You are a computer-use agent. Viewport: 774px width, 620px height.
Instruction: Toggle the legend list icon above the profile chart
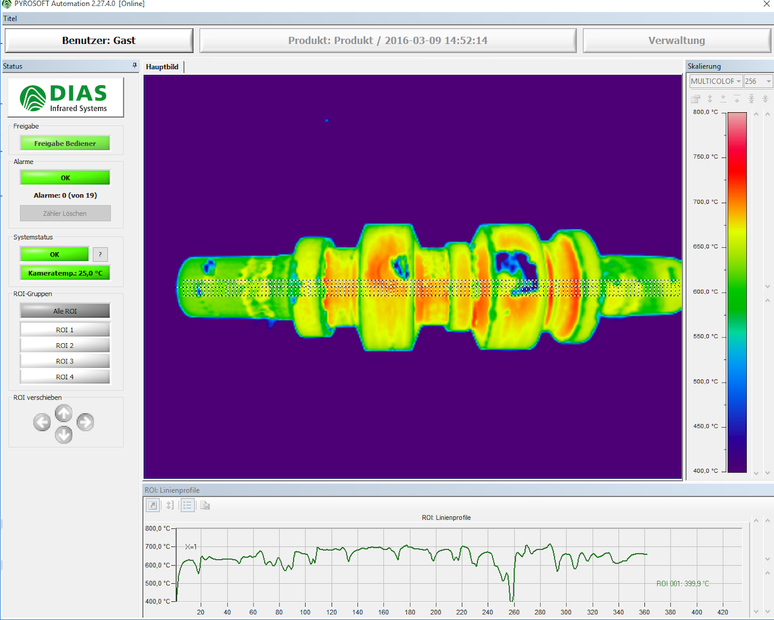[x=187, y=505]
